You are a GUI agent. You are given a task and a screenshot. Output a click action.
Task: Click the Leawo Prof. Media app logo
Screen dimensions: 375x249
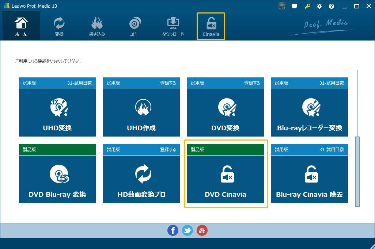7,6
